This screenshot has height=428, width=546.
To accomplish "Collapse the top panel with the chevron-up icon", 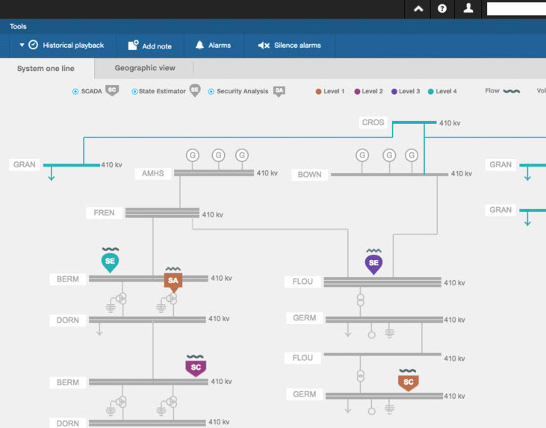I will pyautogui.click(x=418, y=9).
